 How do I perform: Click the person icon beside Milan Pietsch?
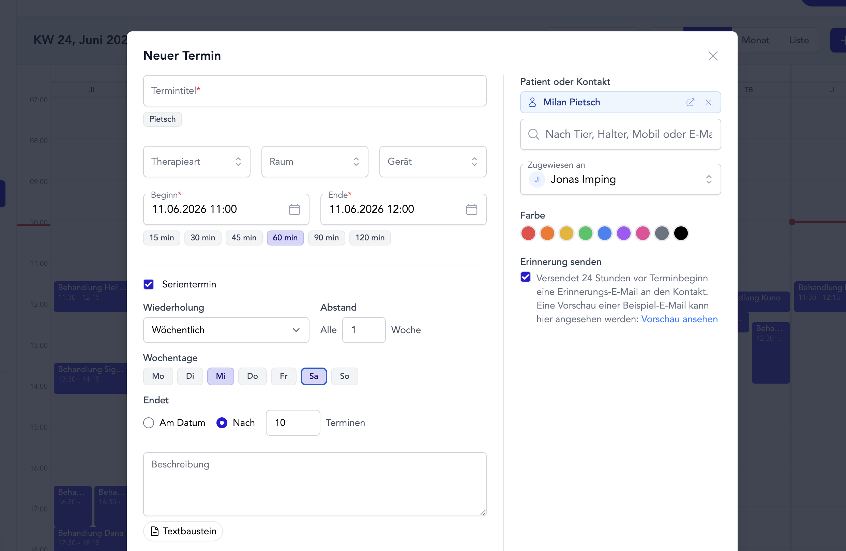(x=532, y=102)
